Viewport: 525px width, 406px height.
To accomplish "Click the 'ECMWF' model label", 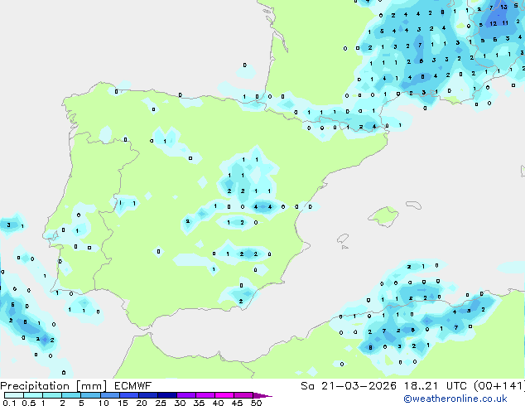I will click(132, 386).
